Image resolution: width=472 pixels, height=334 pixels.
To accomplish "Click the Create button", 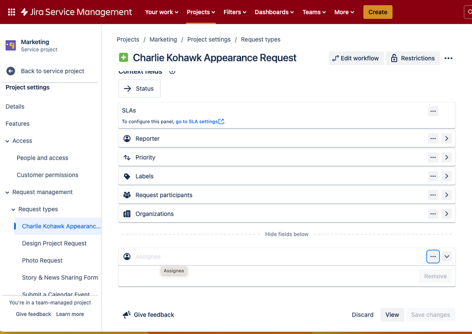I will point(378,12).
